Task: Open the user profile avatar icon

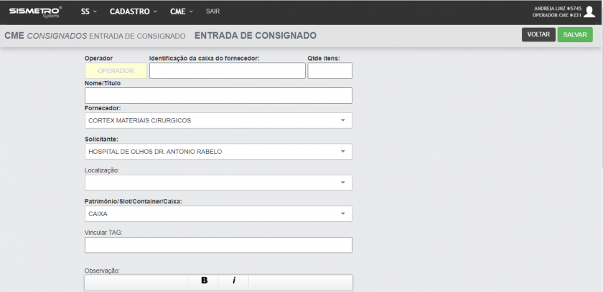Action: 589,12
